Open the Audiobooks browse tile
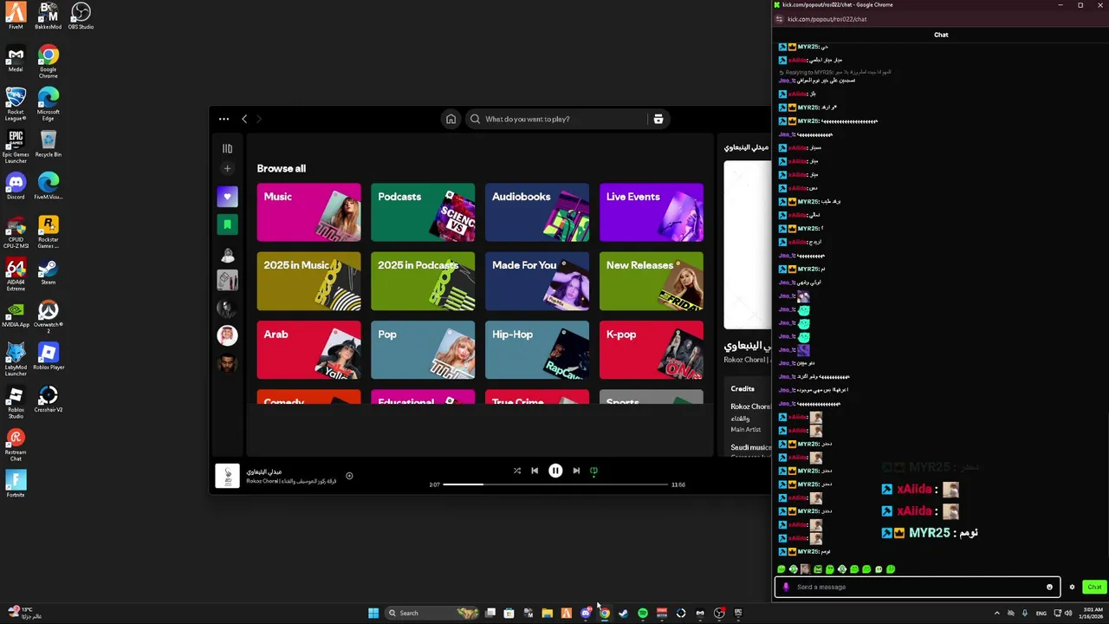Viewport: 1109px width, 624px height. coord(537,212)
